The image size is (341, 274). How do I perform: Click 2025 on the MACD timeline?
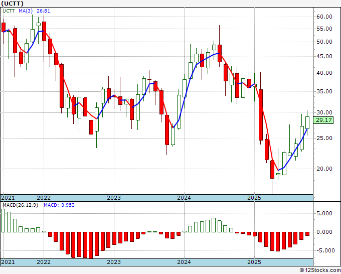[254, 262]
